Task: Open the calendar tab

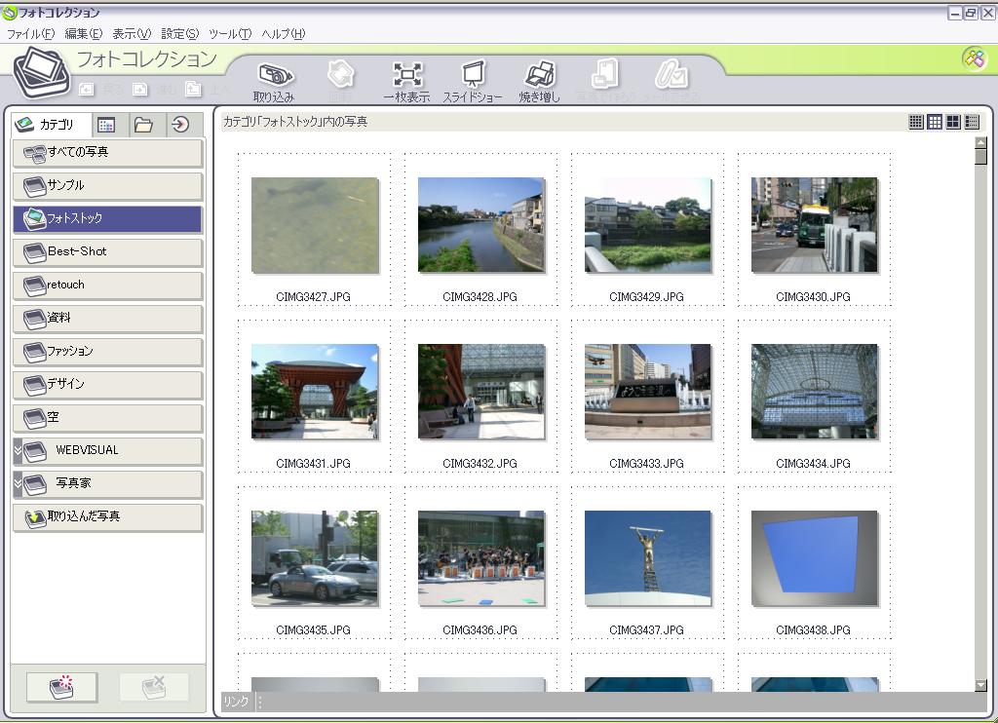Action: click(x=107, y=125)
